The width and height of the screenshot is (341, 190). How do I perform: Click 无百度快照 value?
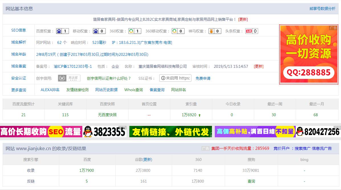[x=107, y=115]
